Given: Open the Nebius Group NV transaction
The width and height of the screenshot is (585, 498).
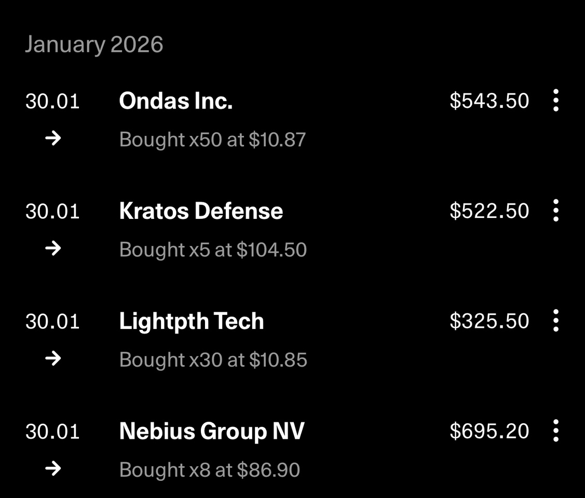Looking at the screenshot, I should point(212,432).
